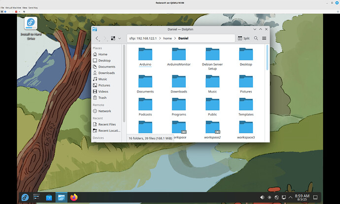Click Network under Remote section

click(x=104, y=111)
